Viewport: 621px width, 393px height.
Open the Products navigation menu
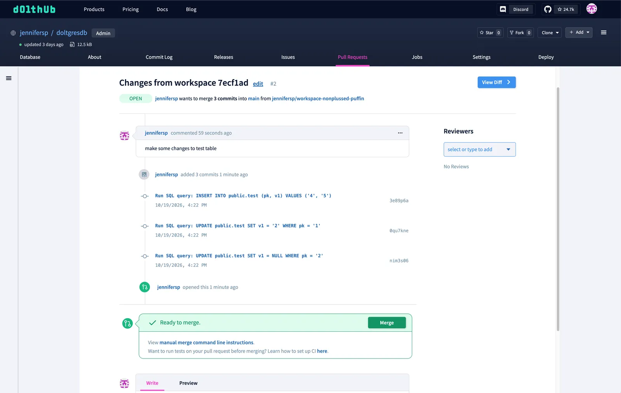pyautogui.click(x=94, y=9)
